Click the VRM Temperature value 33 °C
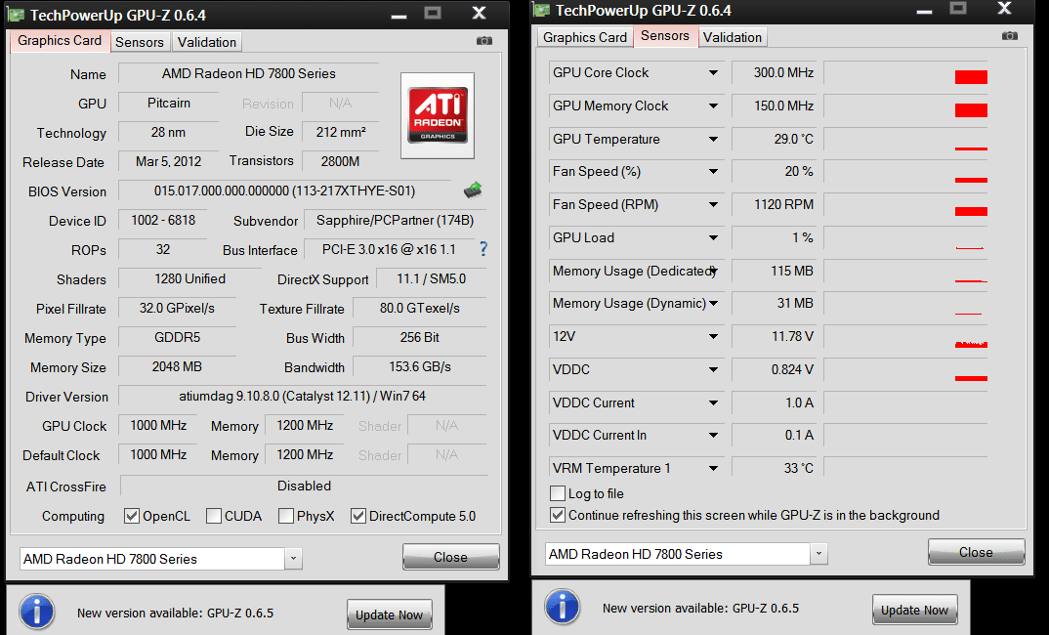Viewport: 1049px width, 635px height. 776,468
